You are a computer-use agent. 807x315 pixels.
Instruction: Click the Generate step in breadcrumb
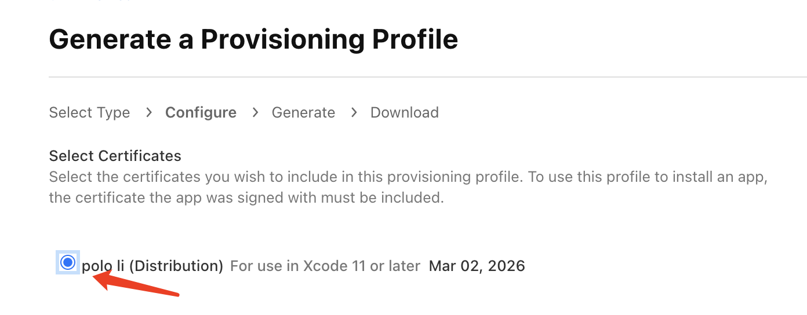303,112
